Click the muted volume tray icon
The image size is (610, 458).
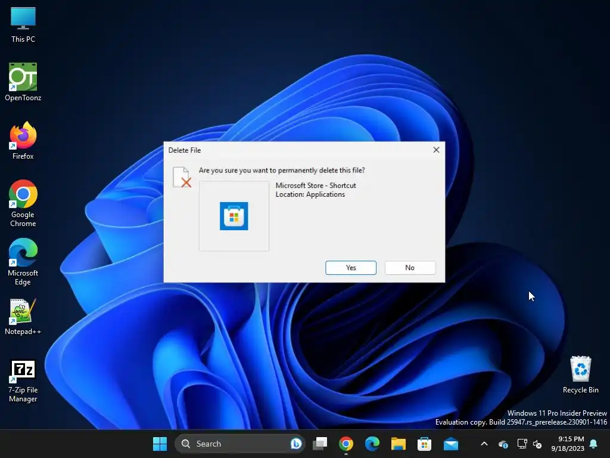537,444
